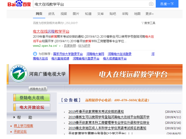This screenshot has height=139, width=186.
Task: Switch to the 视频 tab
Action: (64, 14)
